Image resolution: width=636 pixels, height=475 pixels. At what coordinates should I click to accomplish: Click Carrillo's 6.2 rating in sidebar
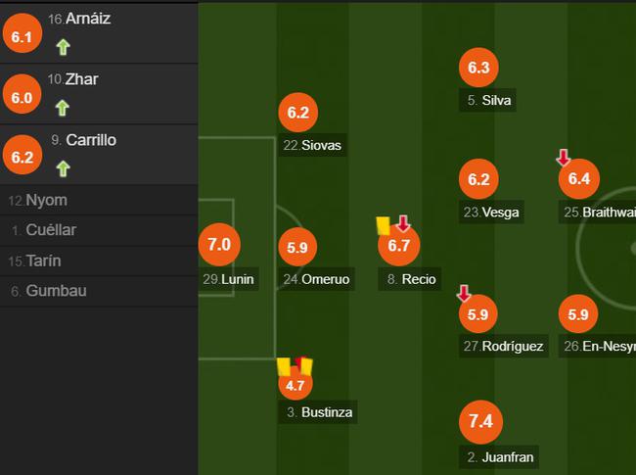23,156
